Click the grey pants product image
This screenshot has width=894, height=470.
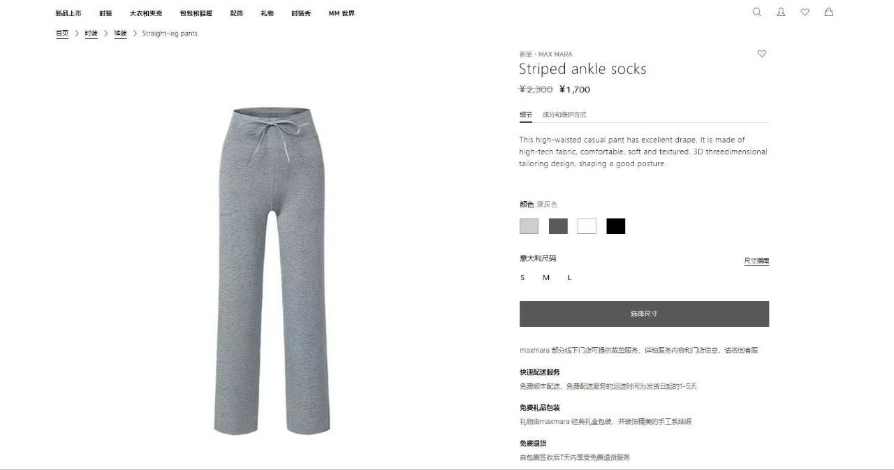[x=271, y=271]
